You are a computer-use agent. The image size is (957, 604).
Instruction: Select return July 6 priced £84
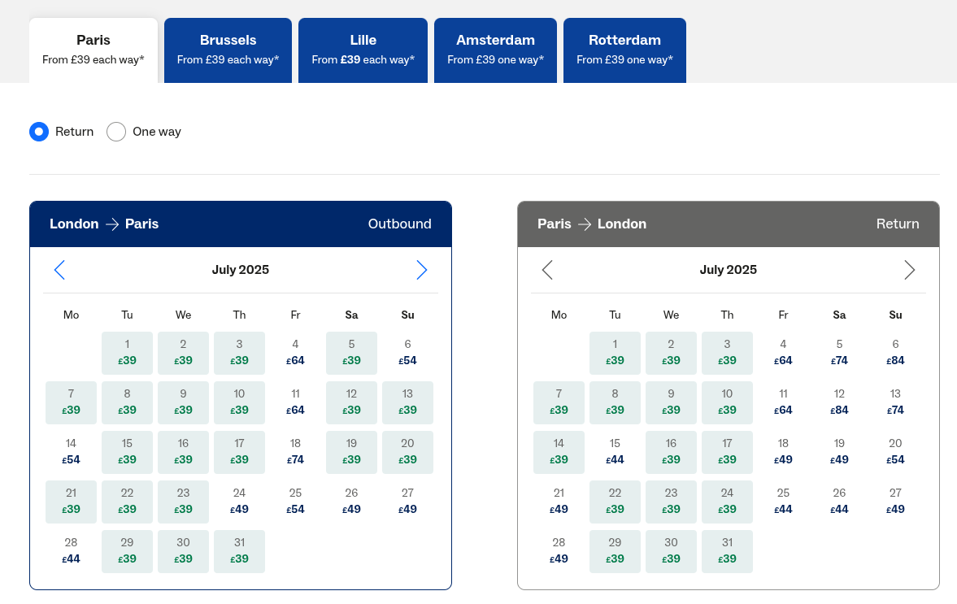[895, 353]
